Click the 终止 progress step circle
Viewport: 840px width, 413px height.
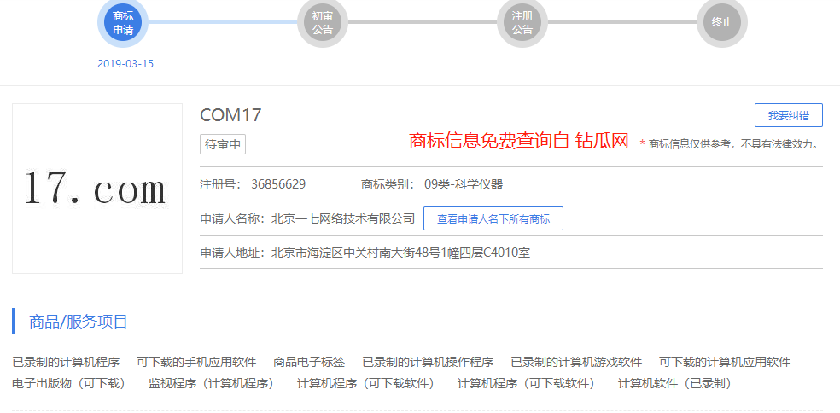[x=722, y=22]
